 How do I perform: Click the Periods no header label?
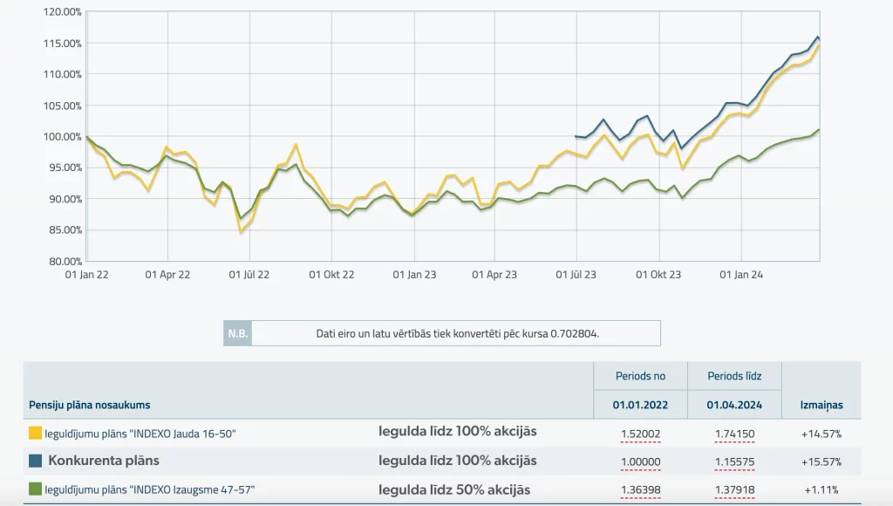pyautogui.click(x=640, y=376)
